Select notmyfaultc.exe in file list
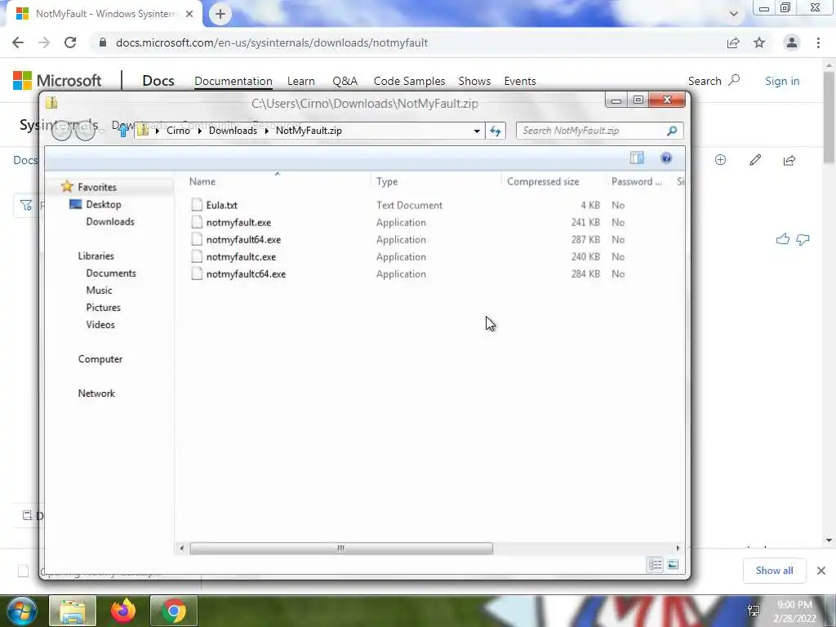Screen dimensions: 836x627 [241, 256]
